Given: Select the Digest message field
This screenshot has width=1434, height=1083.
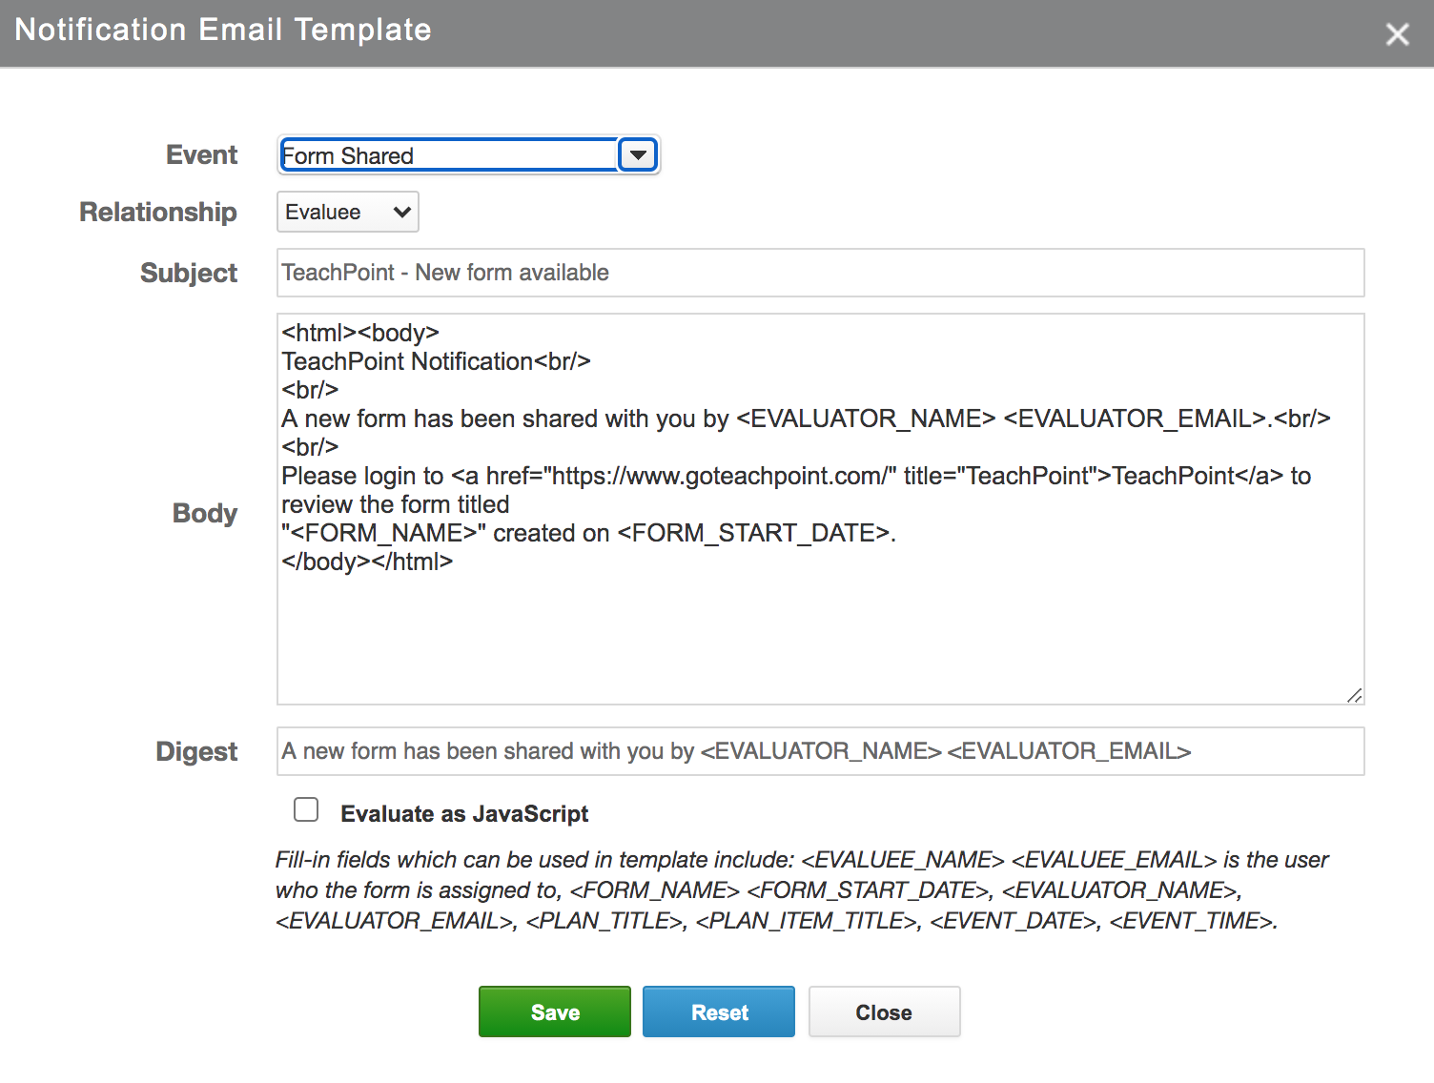Looking at the screenshot, I should click(820, 751).
